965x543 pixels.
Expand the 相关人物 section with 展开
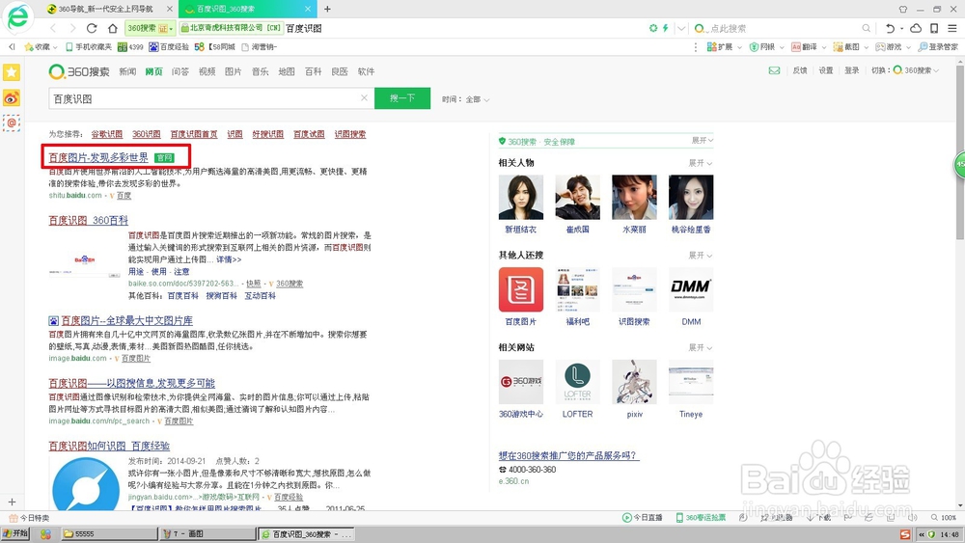click(701, 163)
